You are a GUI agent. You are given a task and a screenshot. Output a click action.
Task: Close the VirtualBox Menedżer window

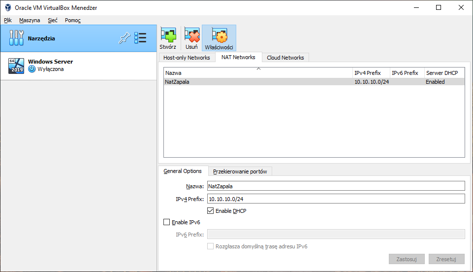tap(461, 7)
